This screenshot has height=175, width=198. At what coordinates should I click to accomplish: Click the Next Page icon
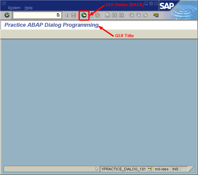pos(145,15)
